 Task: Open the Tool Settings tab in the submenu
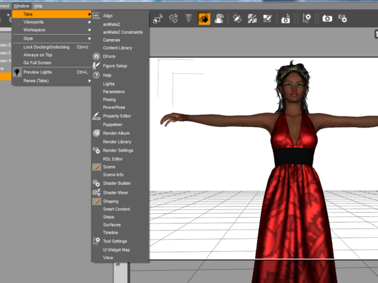[120, 241]
